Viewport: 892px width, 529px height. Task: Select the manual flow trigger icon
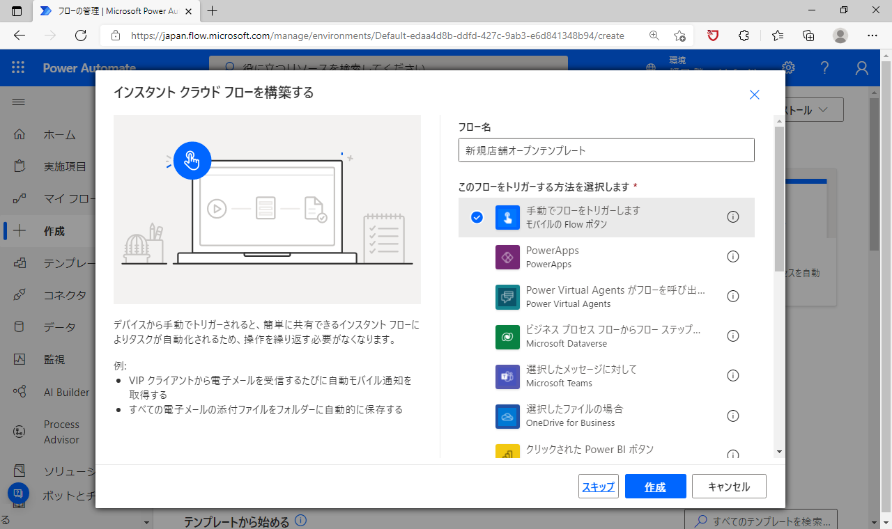click(507, 217)
